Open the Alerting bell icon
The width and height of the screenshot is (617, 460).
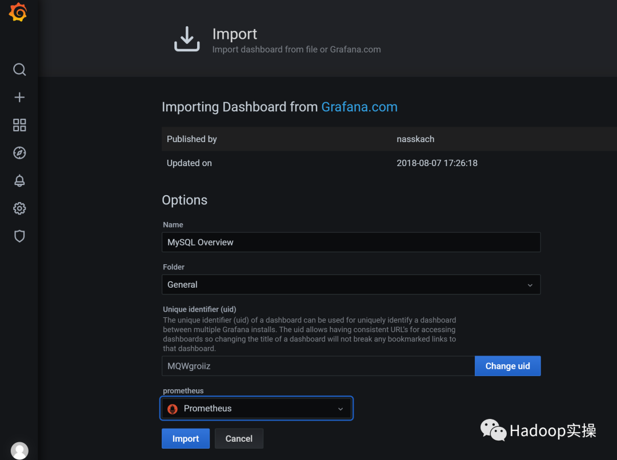[19, 181]
